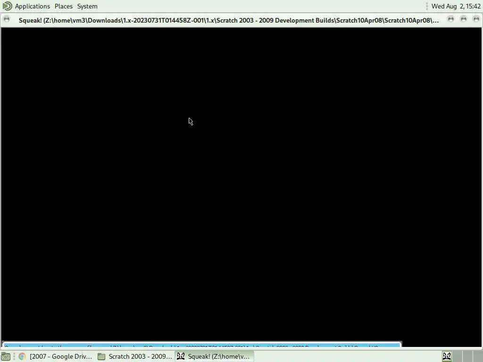This screenshot has width=483, height=362.
Task: Open the System menu
Action: 87,6
